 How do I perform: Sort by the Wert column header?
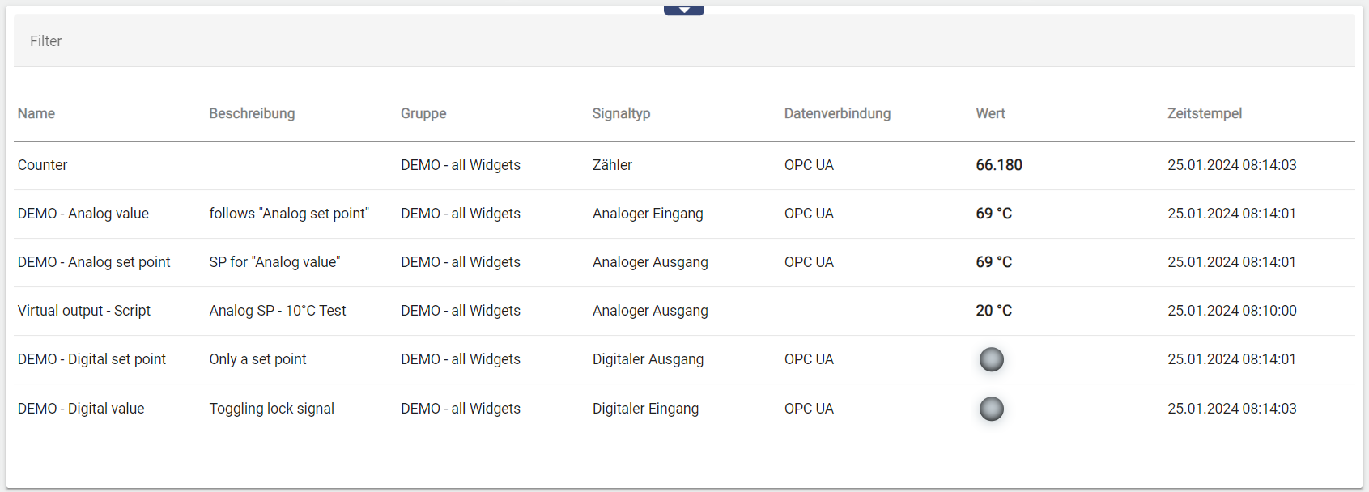coord(990,113)
